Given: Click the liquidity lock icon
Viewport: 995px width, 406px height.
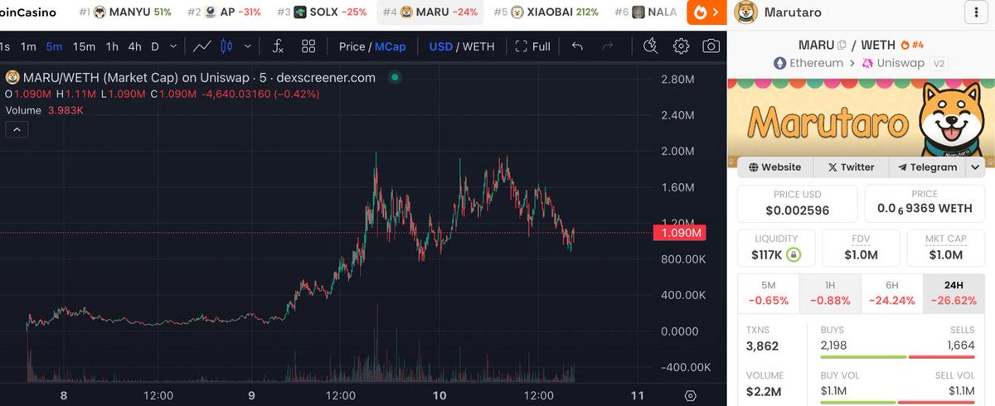Looking at the screenshot, I should pyautogui.click(x=794, y=254).
